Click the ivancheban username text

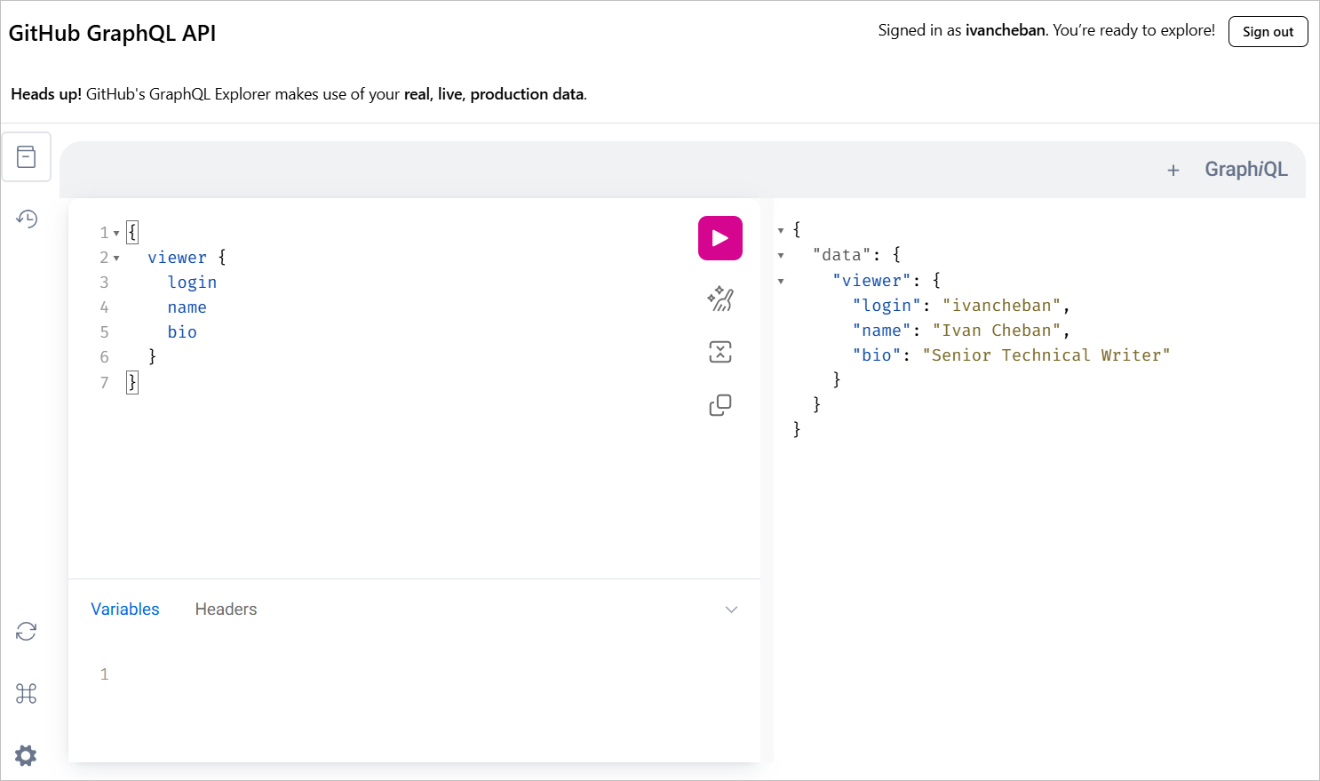pos(1005,29)
